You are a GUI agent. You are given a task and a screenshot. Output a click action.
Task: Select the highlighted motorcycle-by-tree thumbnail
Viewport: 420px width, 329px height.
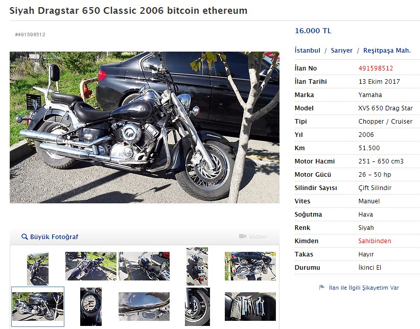38,307
